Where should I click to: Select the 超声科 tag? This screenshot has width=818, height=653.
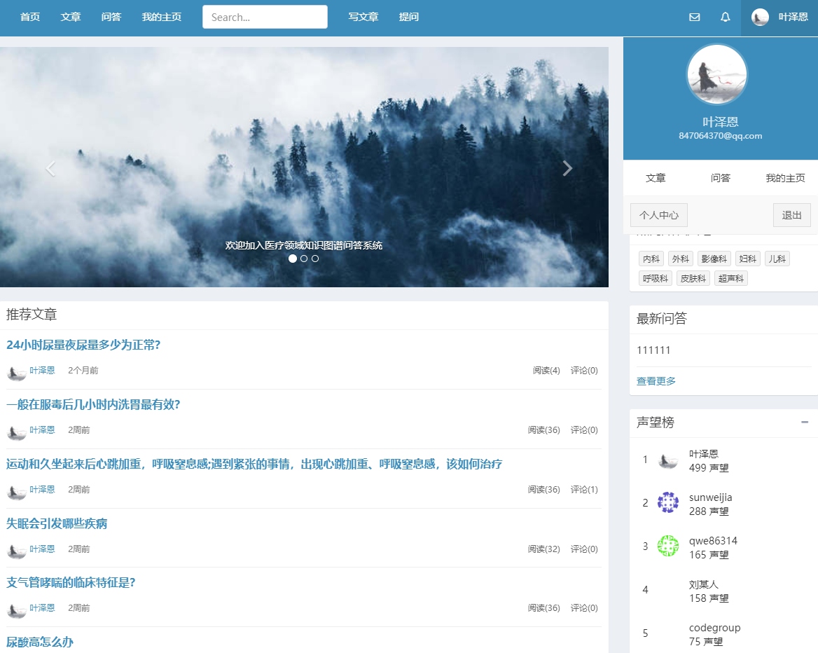coord(731,278)
